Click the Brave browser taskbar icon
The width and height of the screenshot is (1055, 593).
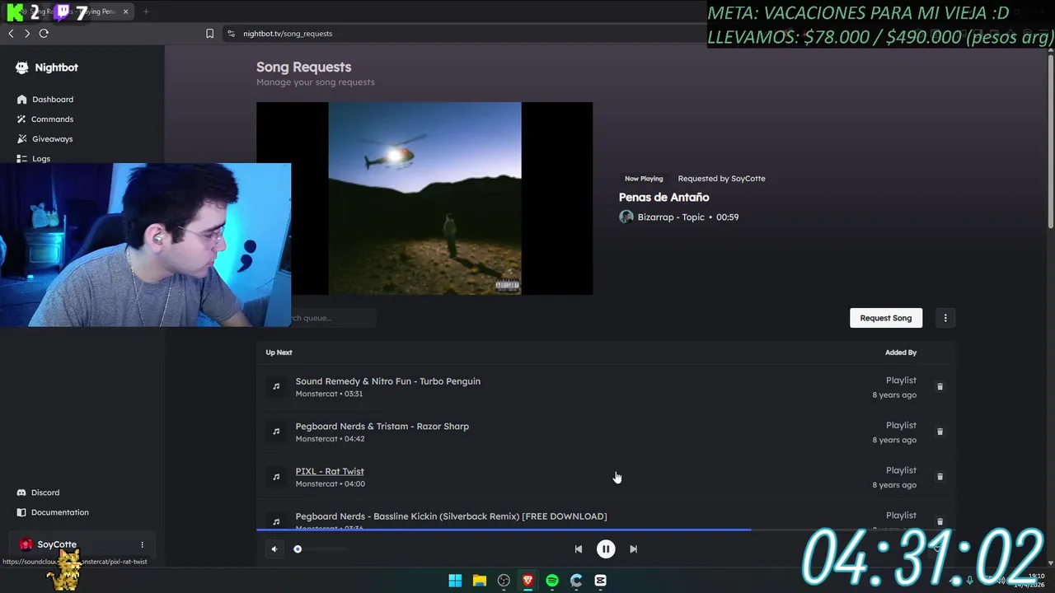[x=527, y=581]
